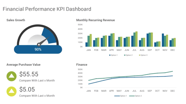Click the DEC label in the revenue chart

point(173,50)
